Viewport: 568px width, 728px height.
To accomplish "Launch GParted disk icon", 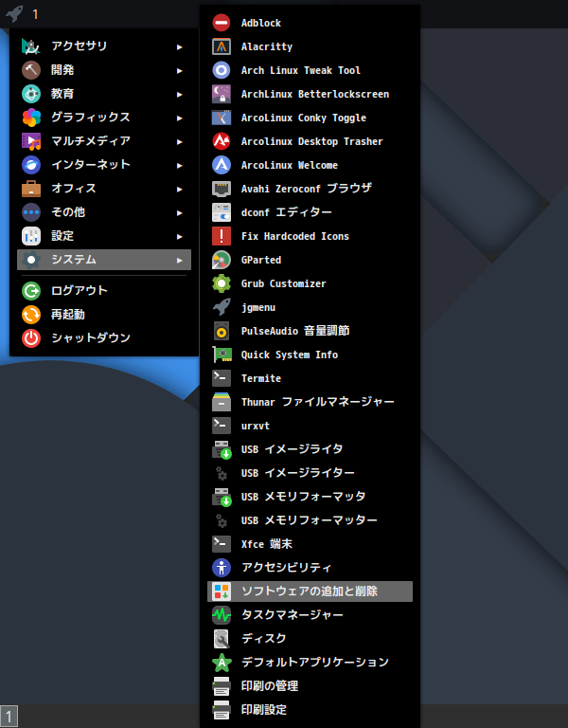I will pos(222,260).
